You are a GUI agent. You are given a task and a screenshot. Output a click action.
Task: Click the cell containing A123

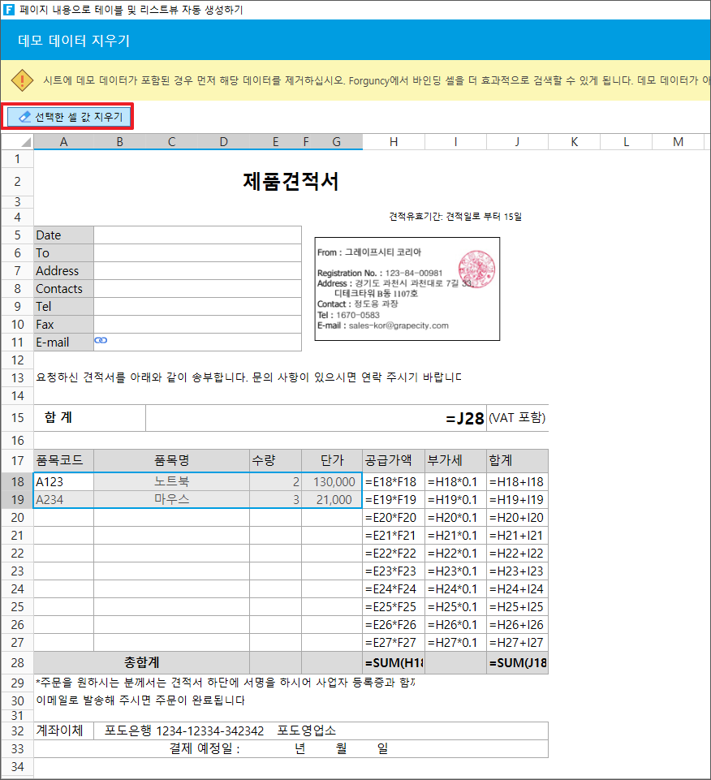click(63, 482)
